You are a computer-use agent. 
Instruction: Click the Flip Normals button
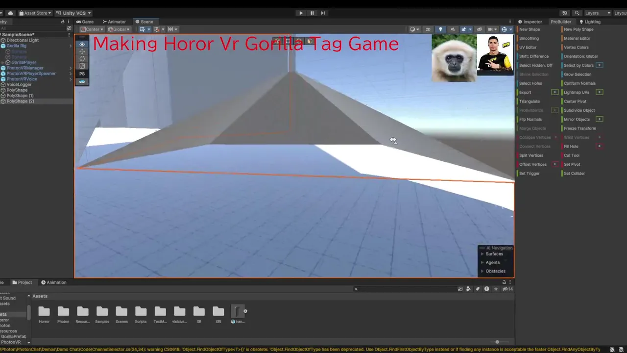pyautogui.click(x=531, y=119)
